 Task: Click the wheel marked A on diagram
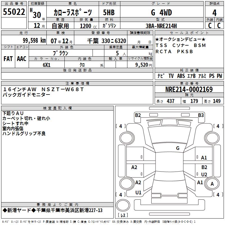(x=212, y=184)
